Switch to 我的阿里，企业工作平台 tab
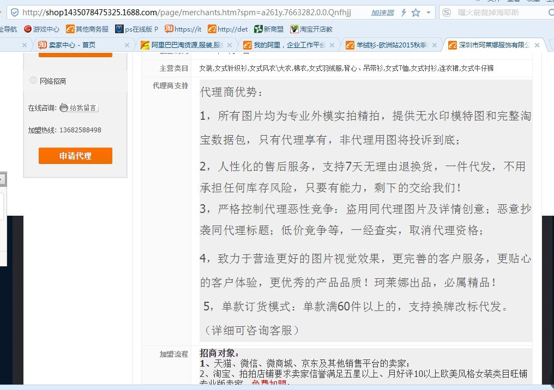 pos(288,45)
